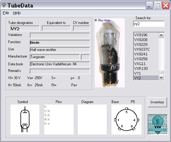This screenshot has width=171, height=142.
Task: Click the Pins list box
Action: point(59,120)
